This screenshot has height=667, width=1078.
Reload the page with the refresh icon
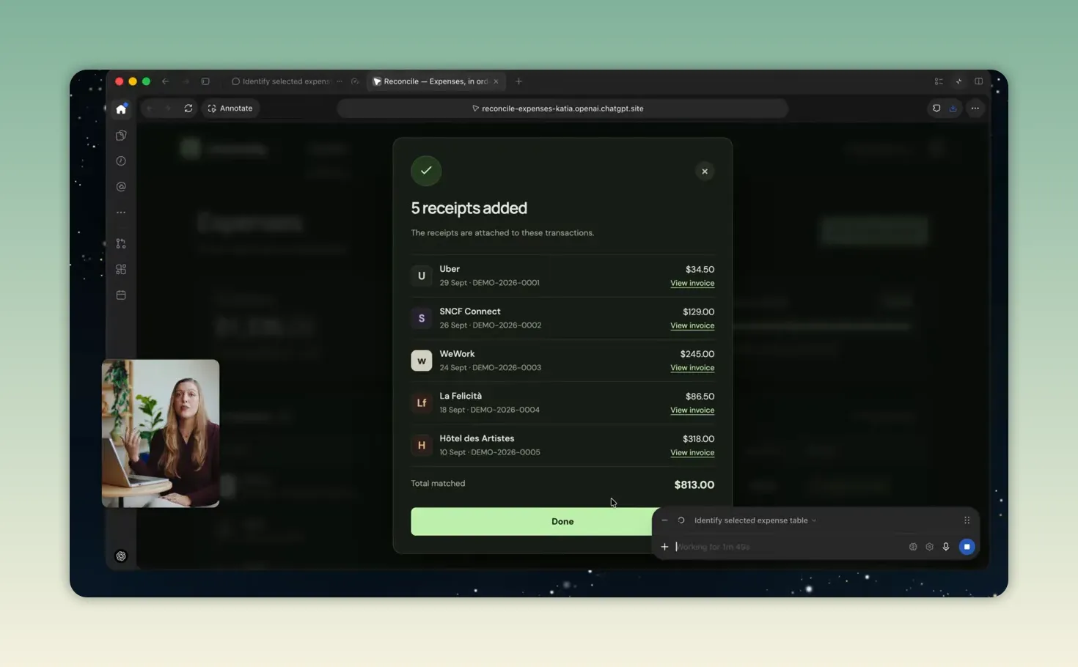(188, 108)
